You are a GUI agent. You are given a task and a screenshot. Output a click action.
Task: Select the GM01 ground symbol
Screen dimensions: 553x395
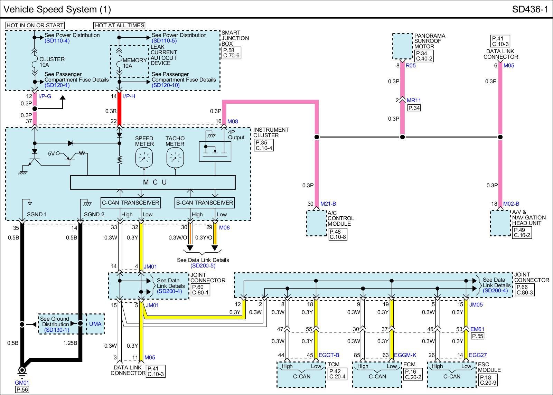tap(22, 371)
